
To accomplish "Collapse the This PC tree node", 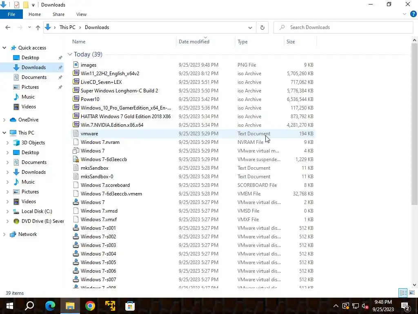I will [x=4, y=133].
